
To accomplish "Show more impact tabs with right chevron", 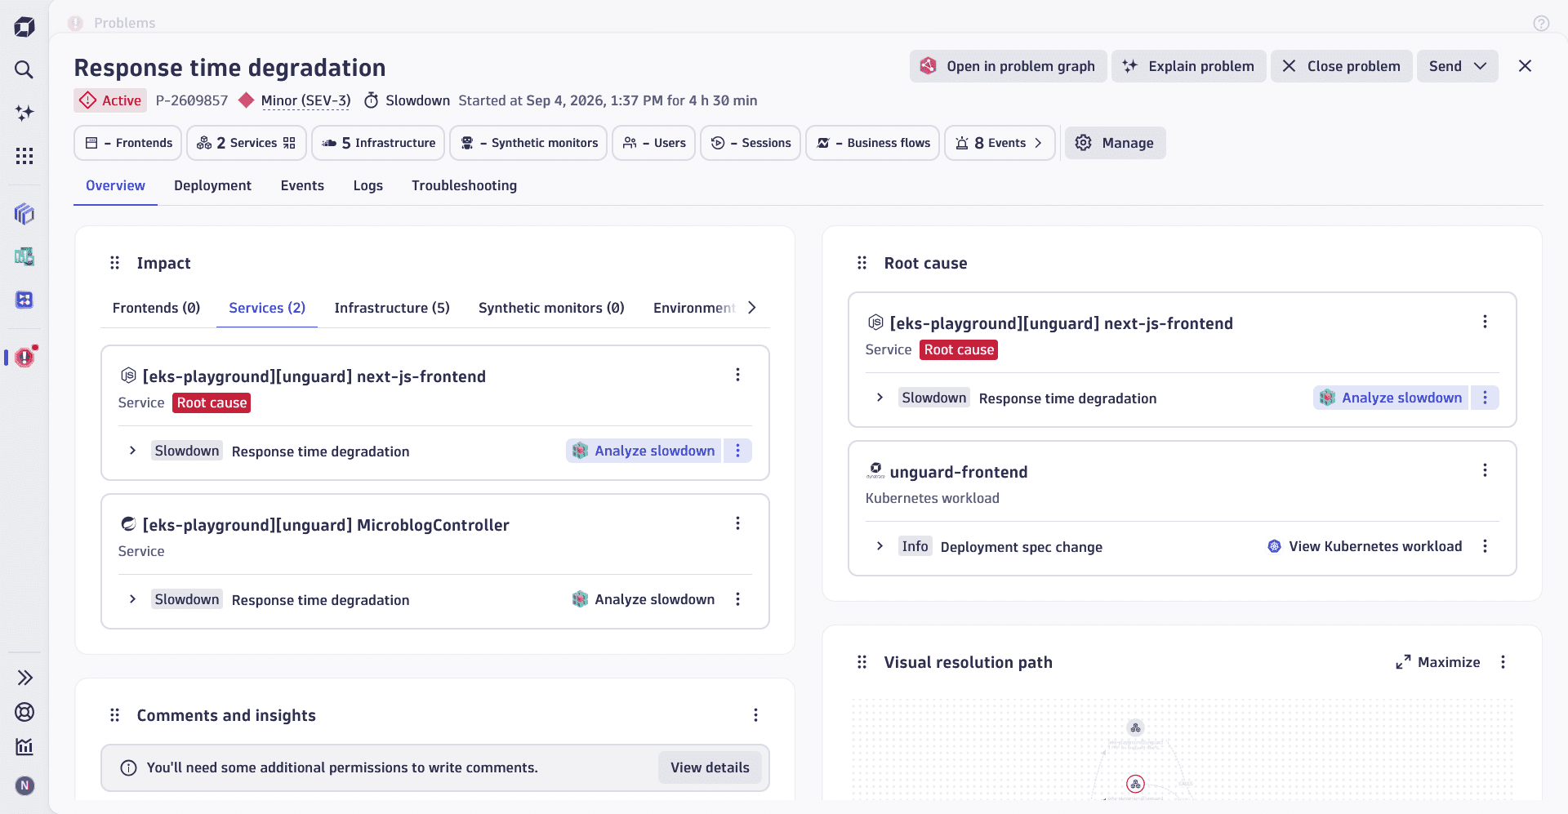I will point(752,308).
